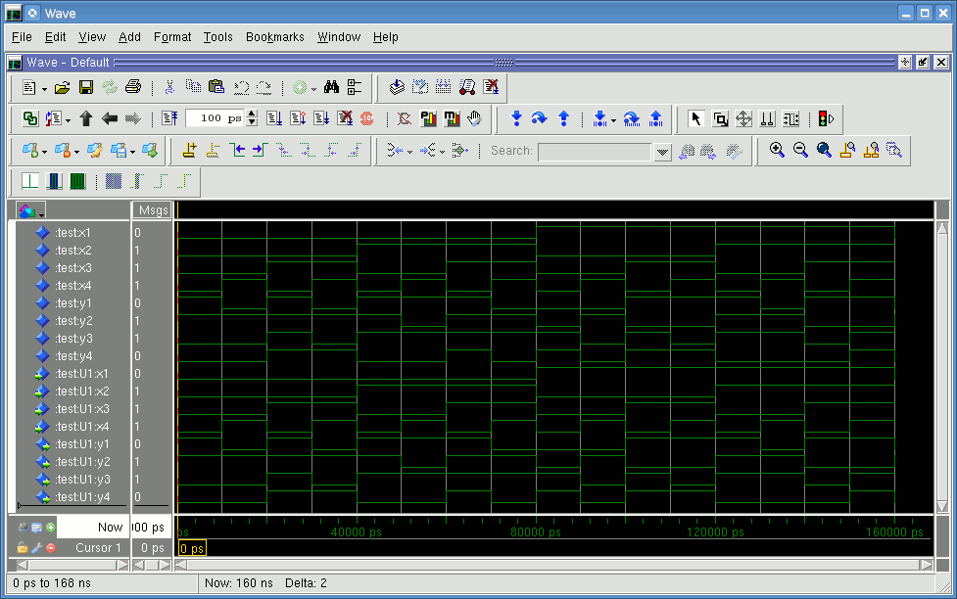Toggle Expanded Time Deltas mode
Screen dimensions: 957x599
point(54,181)
